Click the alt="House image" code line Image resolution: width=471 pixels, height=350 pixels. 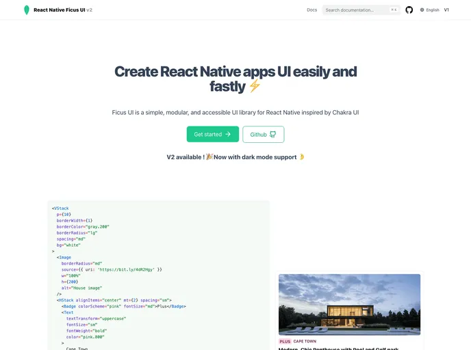point(81,288)
